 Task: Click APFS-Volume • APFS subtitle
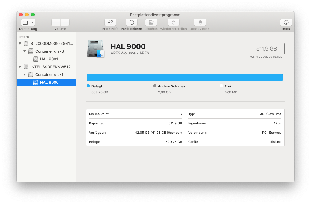130,53
